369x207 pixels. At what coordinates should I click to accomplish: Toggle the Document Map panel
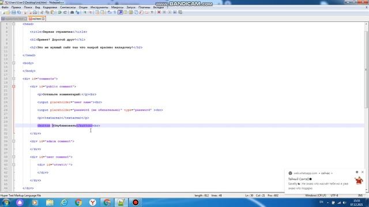tap(131, 12)
